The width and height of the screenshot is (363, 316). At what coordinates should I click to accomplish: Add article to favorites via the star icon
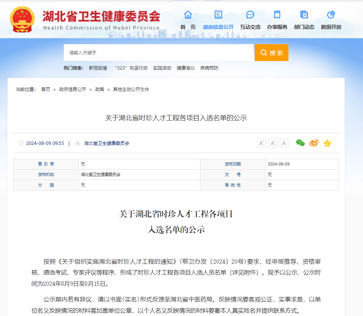(327, 143)
